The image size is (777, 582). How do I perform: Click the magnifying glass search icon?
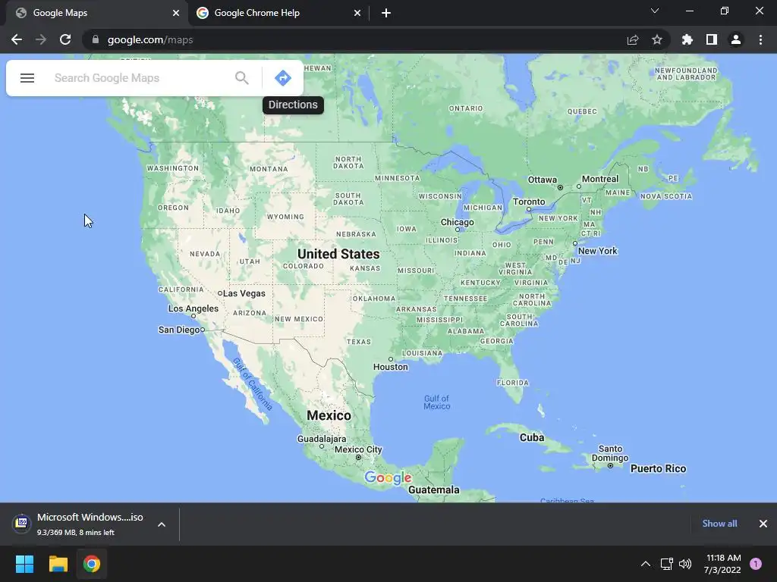tap(242, 78)
